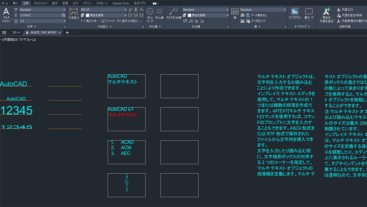Click the add leader icon with green plus
Viewport: 367px width, 207px height.
click(x=196, y=21)
